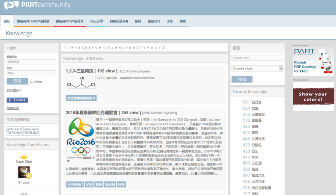Open the favorite knowledge item with 513 views
Image resolution: width=336 pixels, height=195 pixels.
click(x=257, y=120)
